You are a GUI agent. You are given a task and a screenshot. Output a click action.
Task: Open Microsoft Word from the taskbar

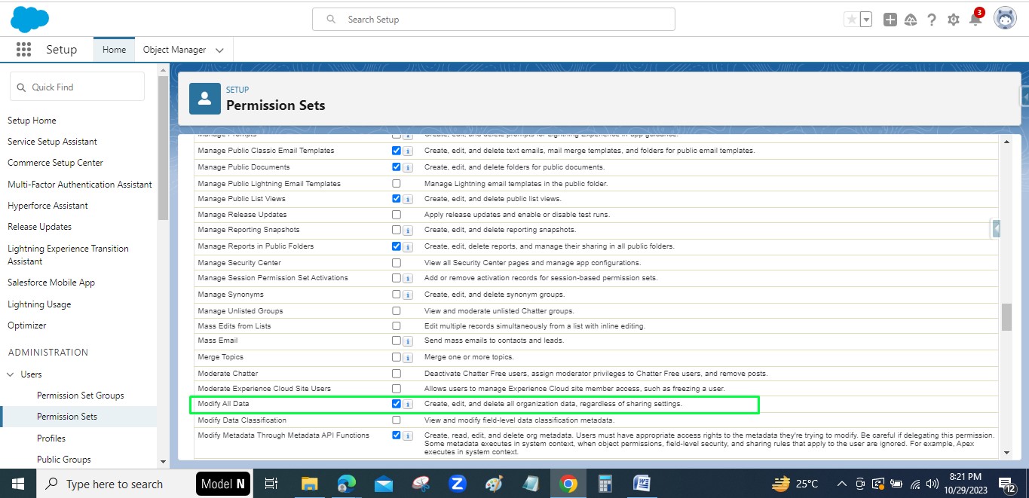pyautogui.click(x=642, y=484)
